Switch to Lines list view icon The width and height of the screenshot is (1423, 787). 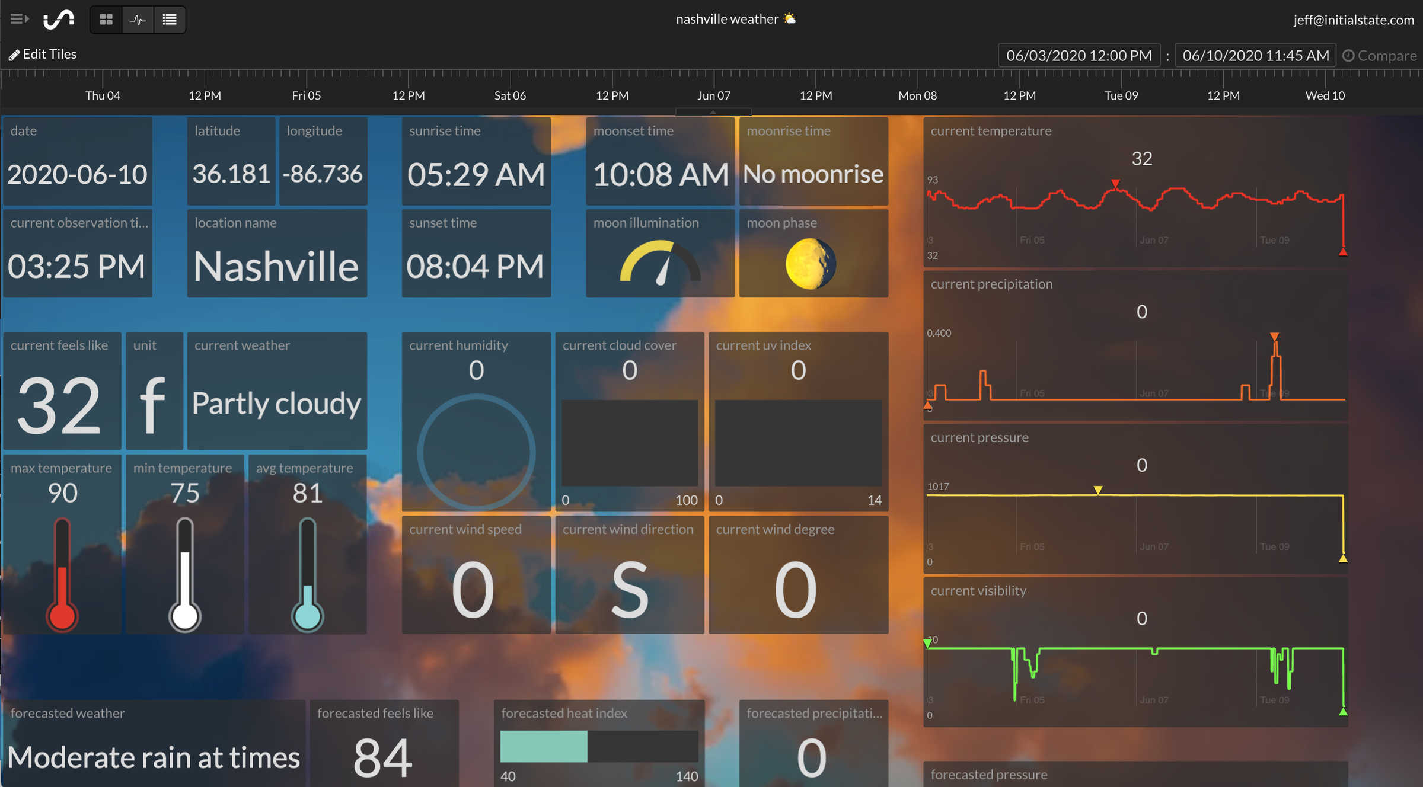tap(170, 20)
